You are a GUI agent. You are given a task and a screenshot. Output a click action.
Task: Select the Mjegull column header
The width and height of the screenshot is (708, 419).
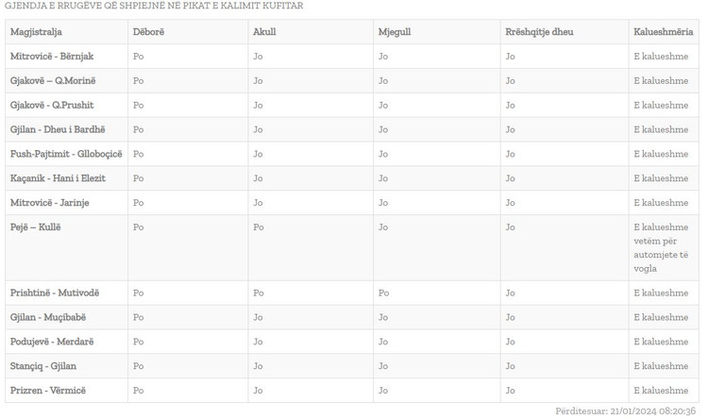click(x=395, y=32)
